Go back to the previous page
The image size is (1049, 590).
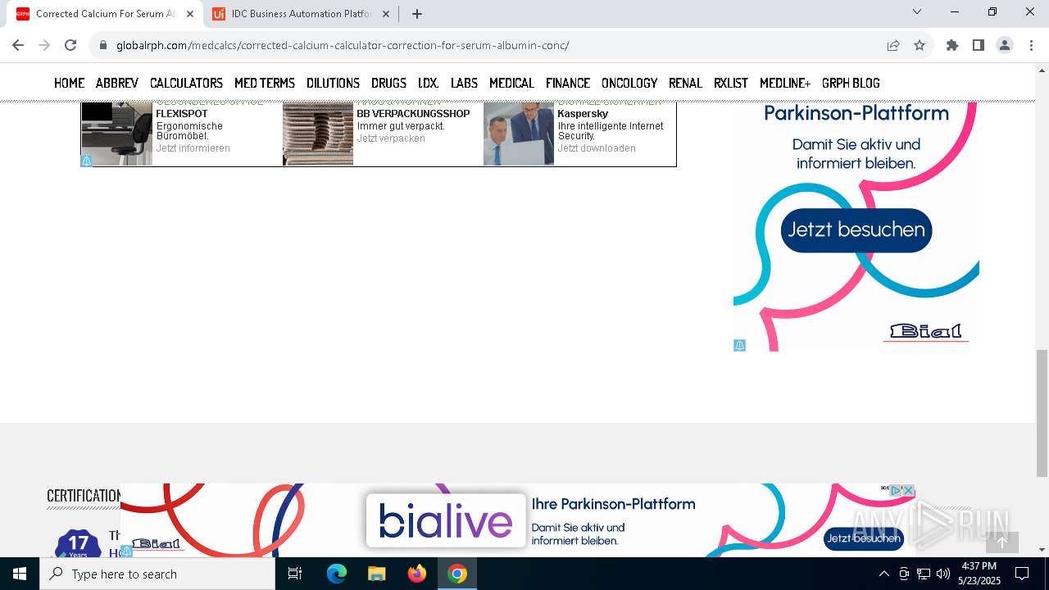(18, 45)
